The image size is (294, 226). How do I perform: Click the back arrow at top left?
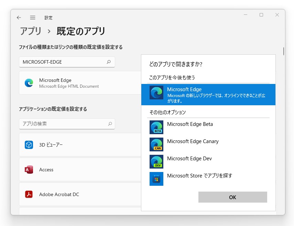tap(19, 17)
